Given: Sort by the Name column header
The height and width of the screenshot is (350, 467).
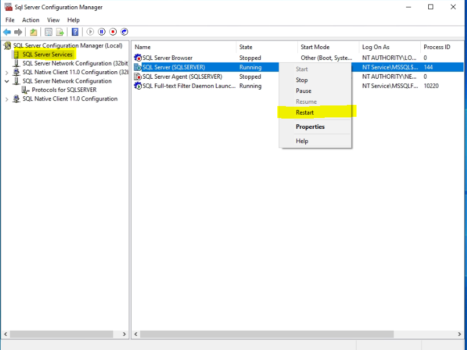Looking at the screenshot, I should pyautogui.click(x=184, y=47).
